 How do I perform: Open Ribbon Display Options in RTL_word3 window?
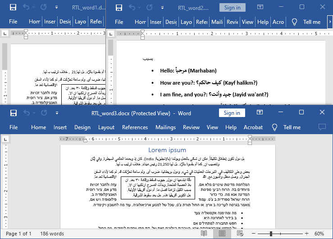[x=259, y=113]
